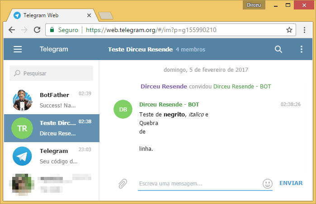This screenshot has width=316, height=204.
Task: Click the green Seguro lock icon
Action: [x=52, y=30]
